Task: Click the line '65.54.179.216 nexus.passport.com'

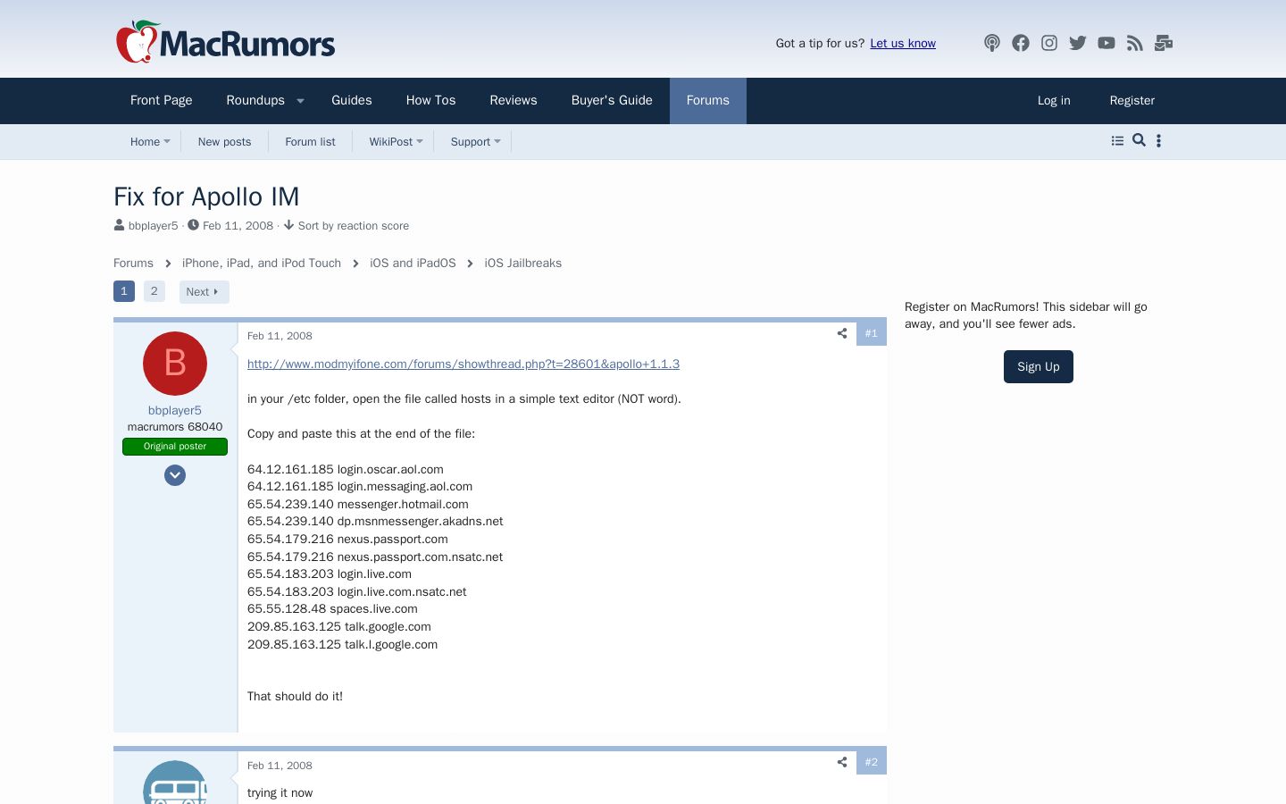Action: [x=347, y=539]
